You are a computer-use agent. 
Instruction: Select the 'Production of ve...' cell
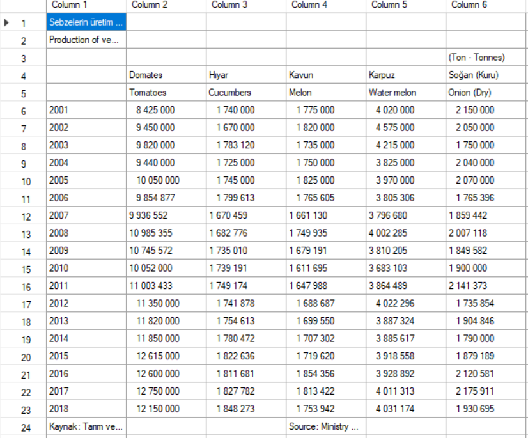click(x=86, y=40)
